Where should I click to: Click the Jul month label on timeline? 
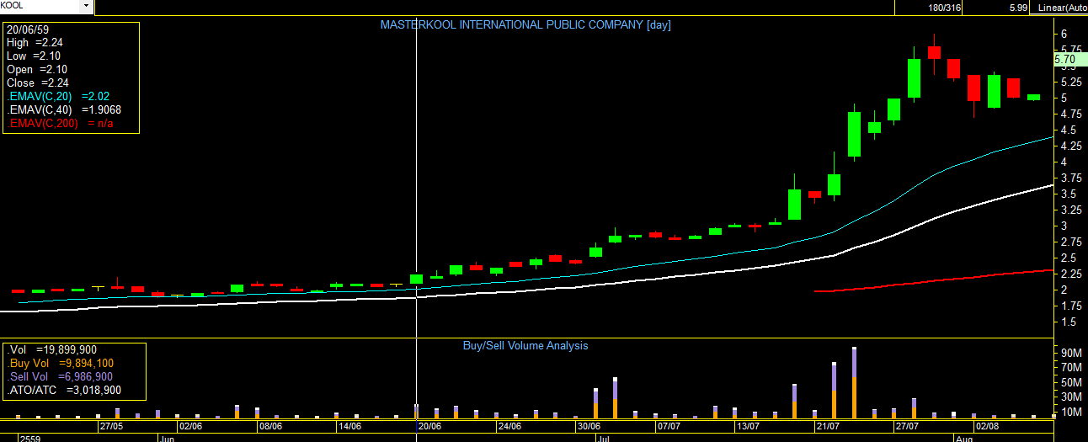pyautogui.click(x=603, y=438)
